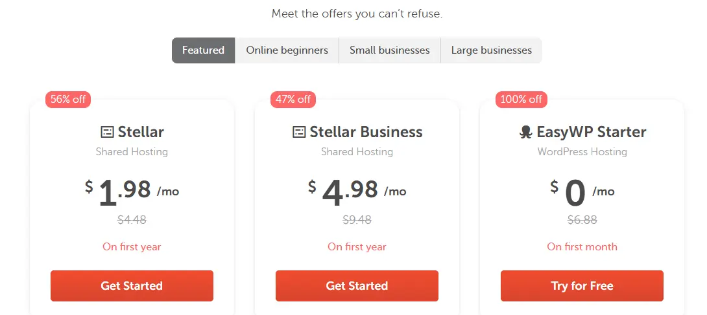Click Get Started under Stellar Business
The image size is (707, 315).
(357, 286)
